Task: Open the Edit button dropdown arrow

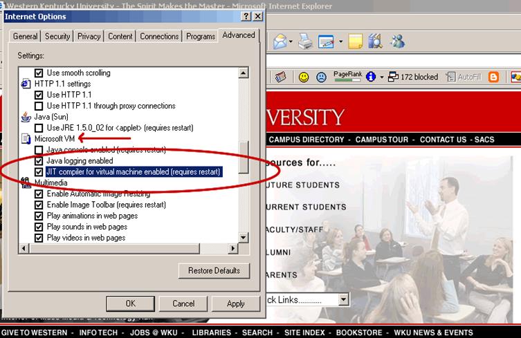Action: pos(340,42)
